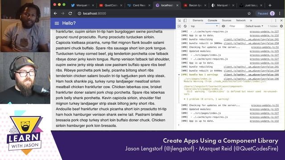Image resolution: width=285 pixels, height=160 pixels.
Task: Click the macOS green fullscreen button
Action: coord(64,5)
